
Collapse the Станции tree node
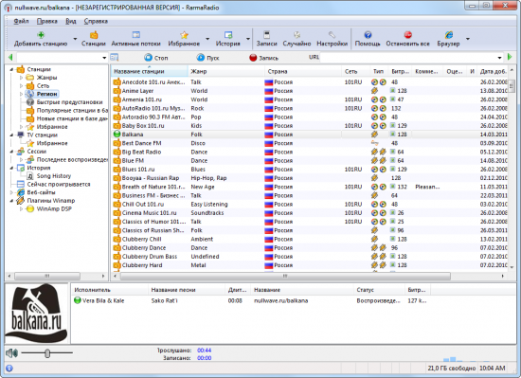11,69
